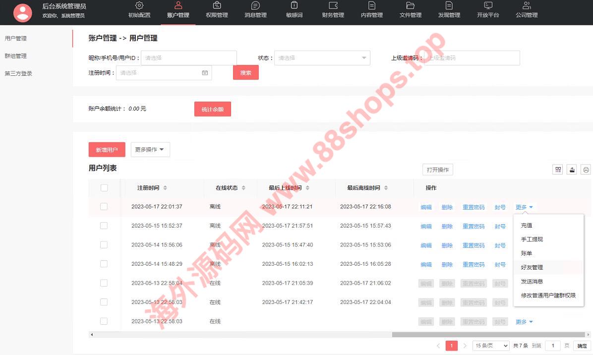Check the row registered 2023-05-14 15:56:06

pos(104,245)
